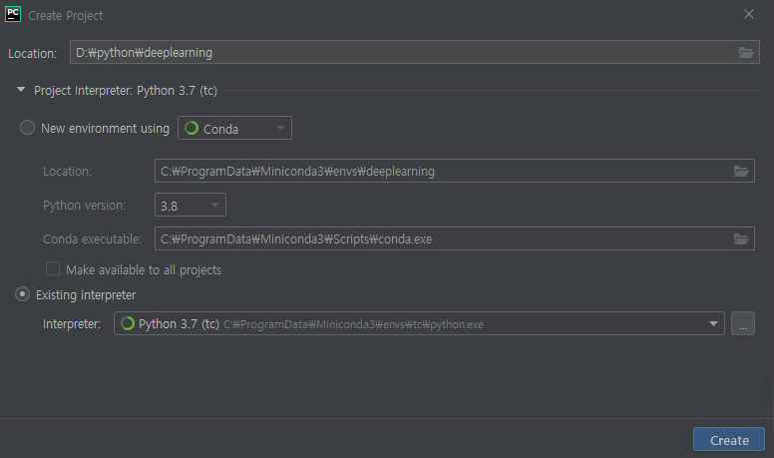Screen dimensions: 774x458
Task: Click the PyCharm logo in title bar
Action: tap(13, 14)
